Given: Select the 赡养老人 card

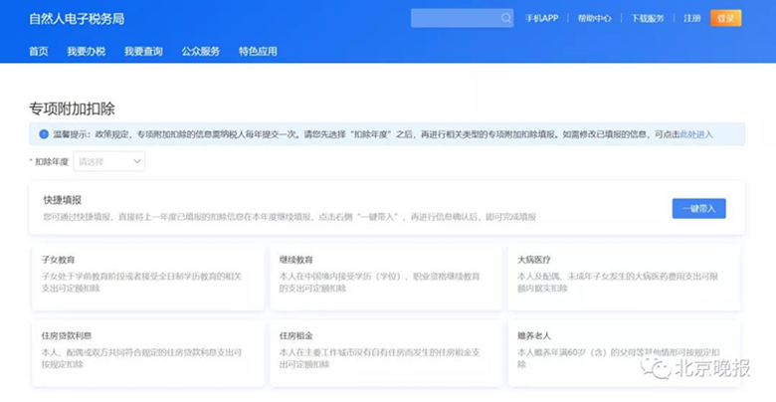Looking at the screenshot, I should pyautogui.click(x=624, y=353).
